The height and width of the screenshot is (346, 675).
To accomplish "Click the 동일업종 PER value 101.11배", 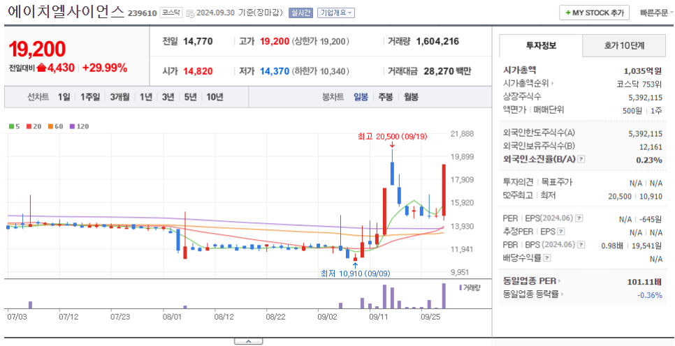I will tap(645, 282).
